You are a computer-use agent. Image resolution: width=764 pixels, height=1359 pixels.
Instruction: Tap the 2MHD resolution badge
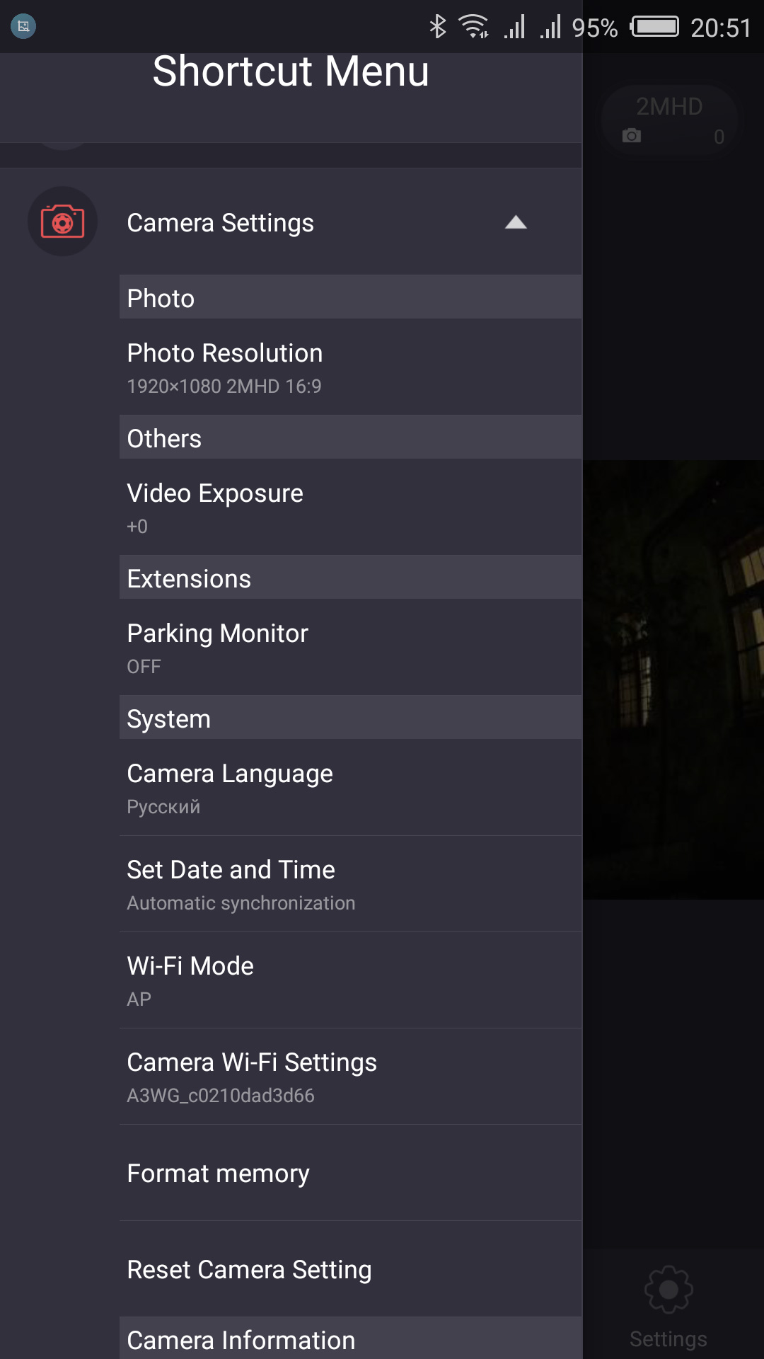pyautogui.click(x=668, y=107)
